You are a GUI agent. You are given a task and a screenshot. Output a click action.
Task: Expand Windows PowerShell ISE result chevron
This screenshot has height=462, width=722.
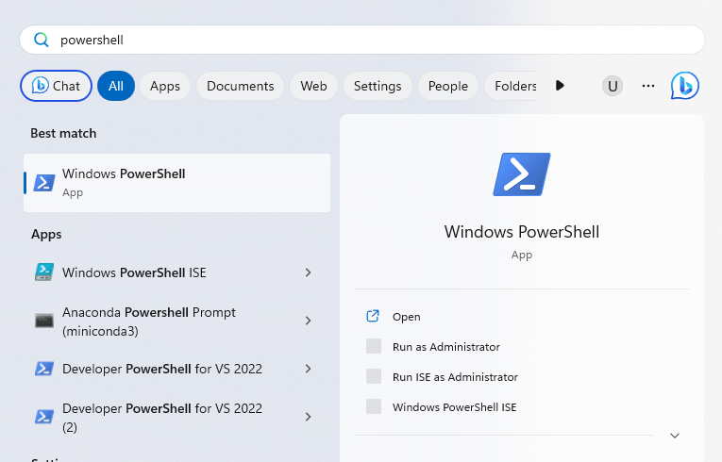point(308,272)
